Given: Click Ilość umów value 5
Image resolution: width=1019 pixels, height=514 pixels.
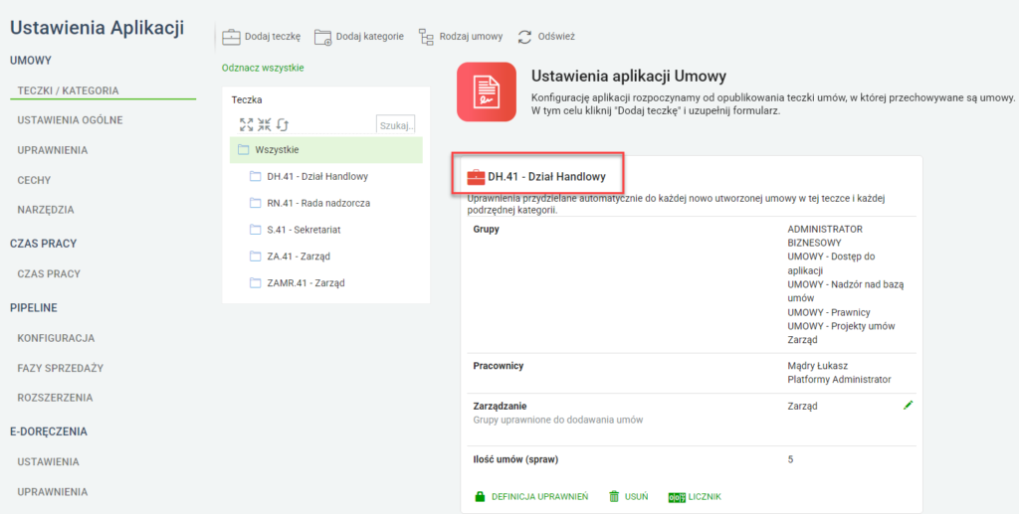Looking at the screenshot, I should (790, 459).
